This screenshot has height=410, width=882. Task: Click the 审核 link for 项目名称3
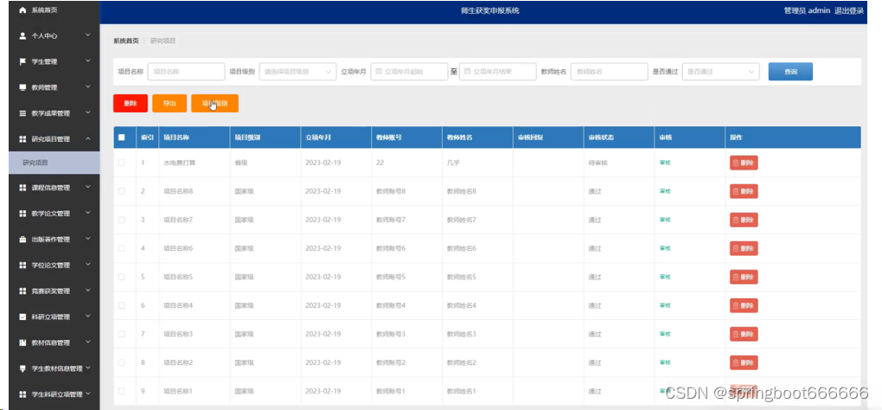click(665, 334)
